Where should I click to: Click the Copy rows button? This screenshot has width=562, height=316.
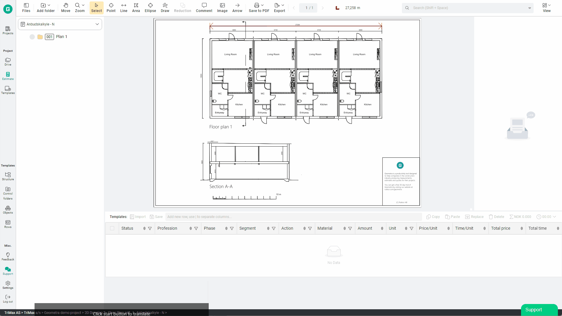433,217
